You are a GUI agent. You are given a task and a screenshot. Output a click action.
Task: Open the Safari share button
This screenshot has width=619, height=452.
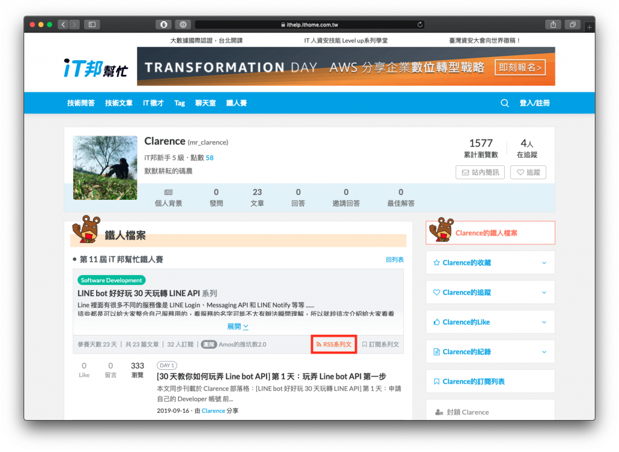pos(553,24)
